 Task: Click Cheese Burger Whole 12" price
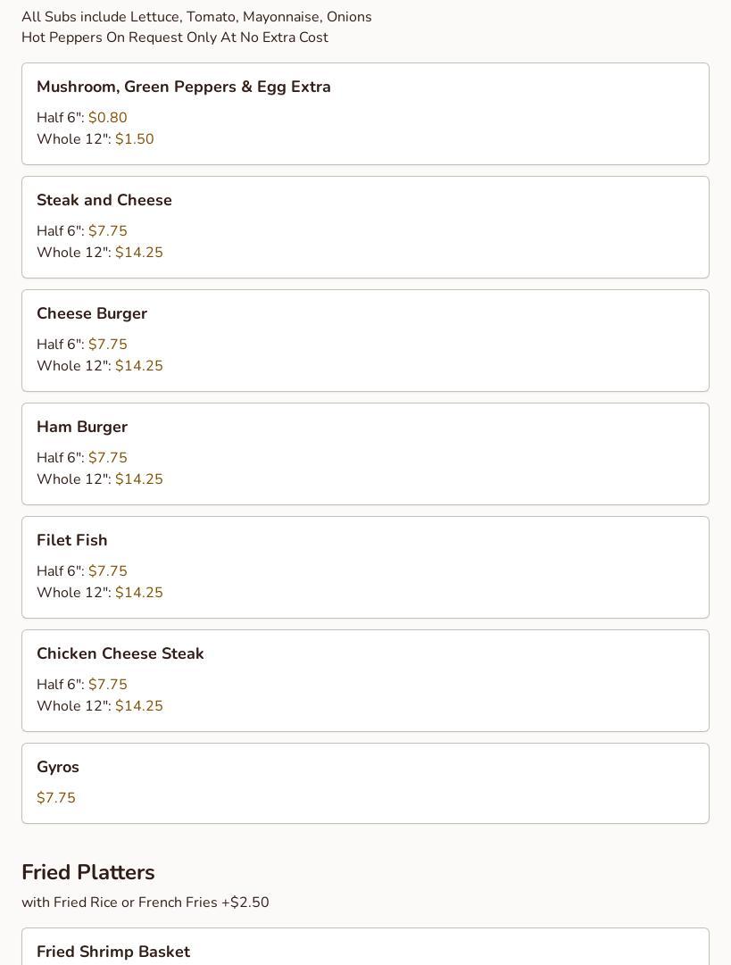(139, 366)
